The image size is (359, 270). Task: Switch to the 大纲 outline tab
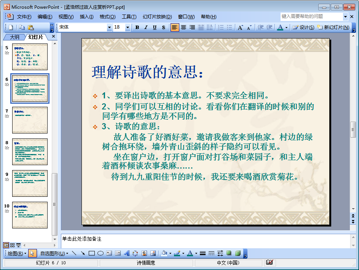coord(14,37)
